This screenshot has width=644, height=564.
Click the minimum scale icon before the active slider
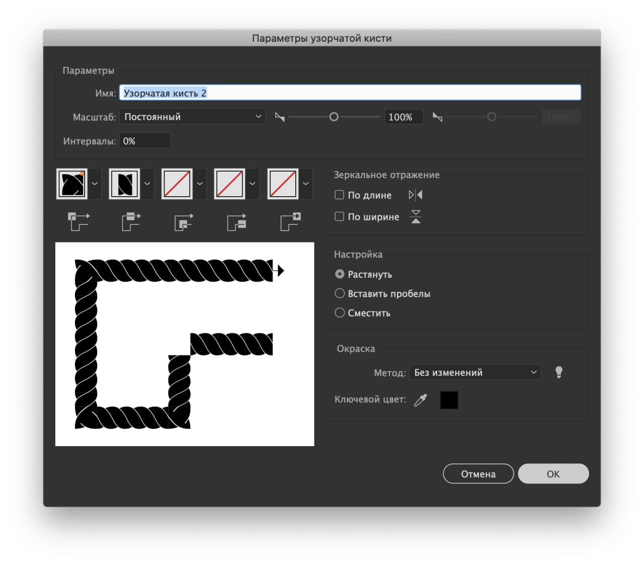click(280, 117)
